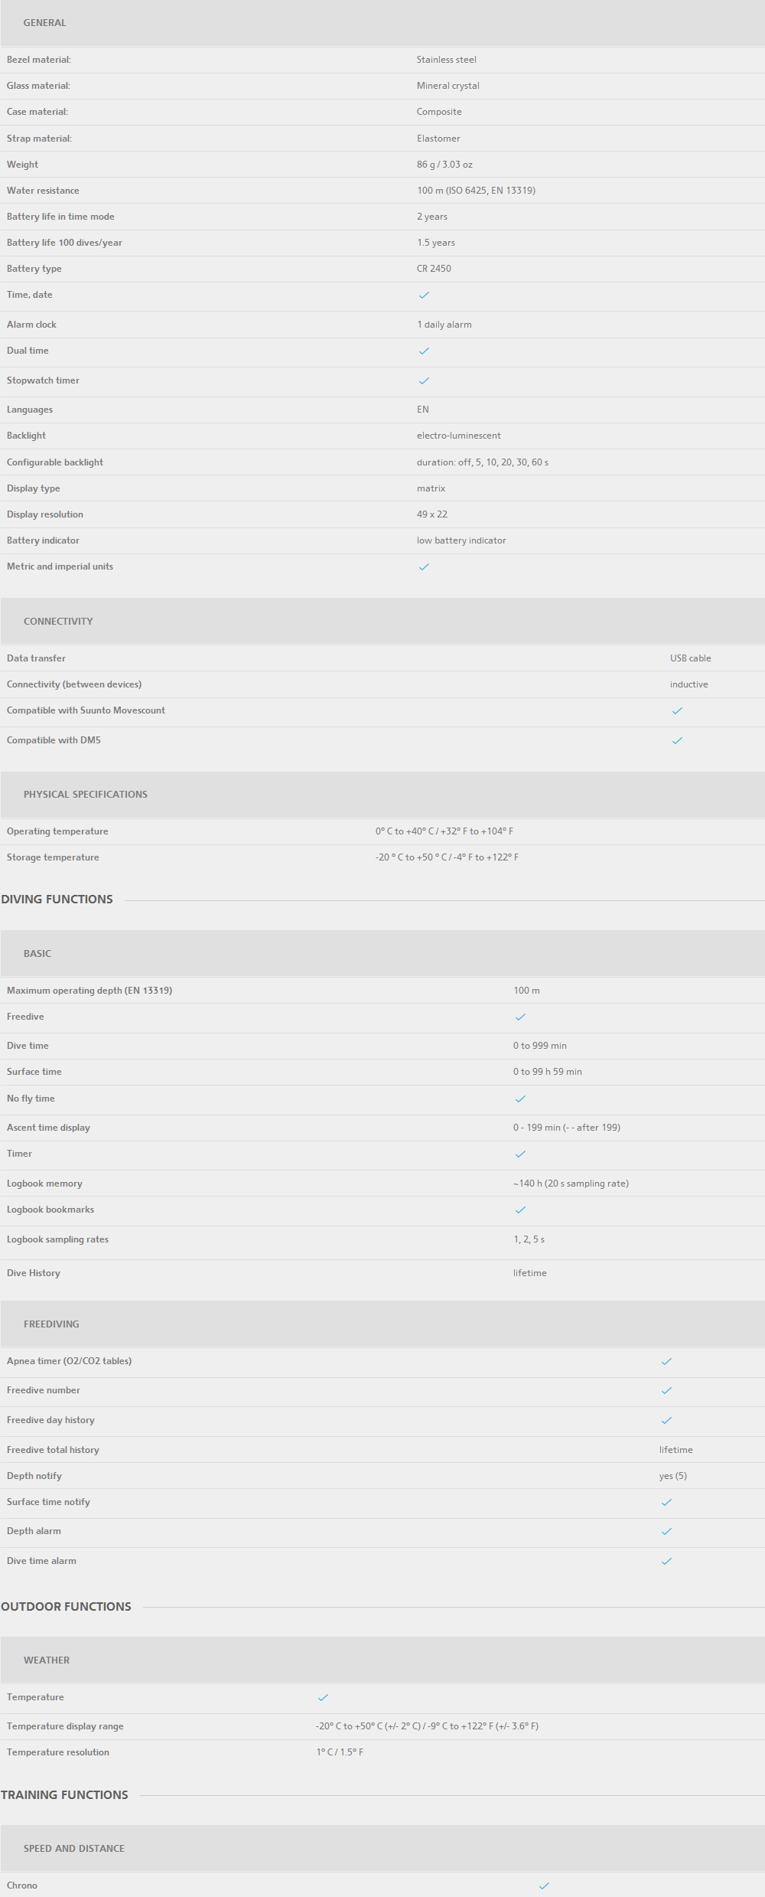Click the Water resistance row label
Viewport: 765px width, 1897px height.
point(43,191)
